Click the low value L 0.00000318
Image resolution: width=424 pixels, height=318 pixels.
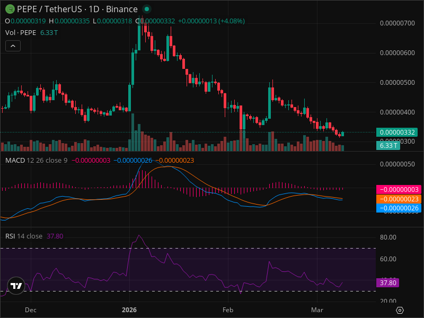pyautogui.click(x=112, y=21)
